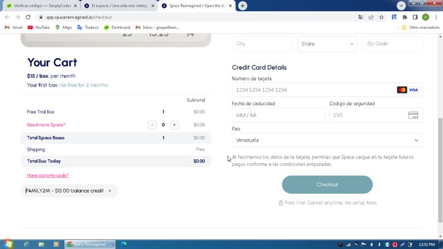
Task: Open Inbox gorywilliam bookmark
Action: tap(157, 28)
